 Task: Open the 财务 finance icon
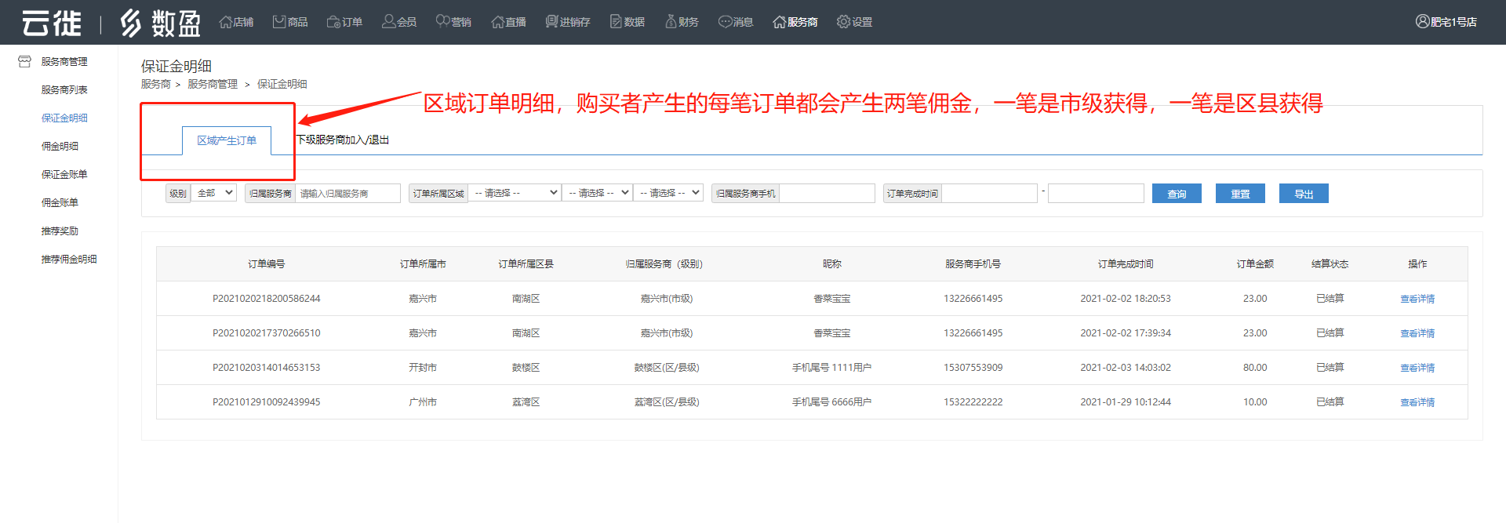pyautogui.click(x=671, y=22)
